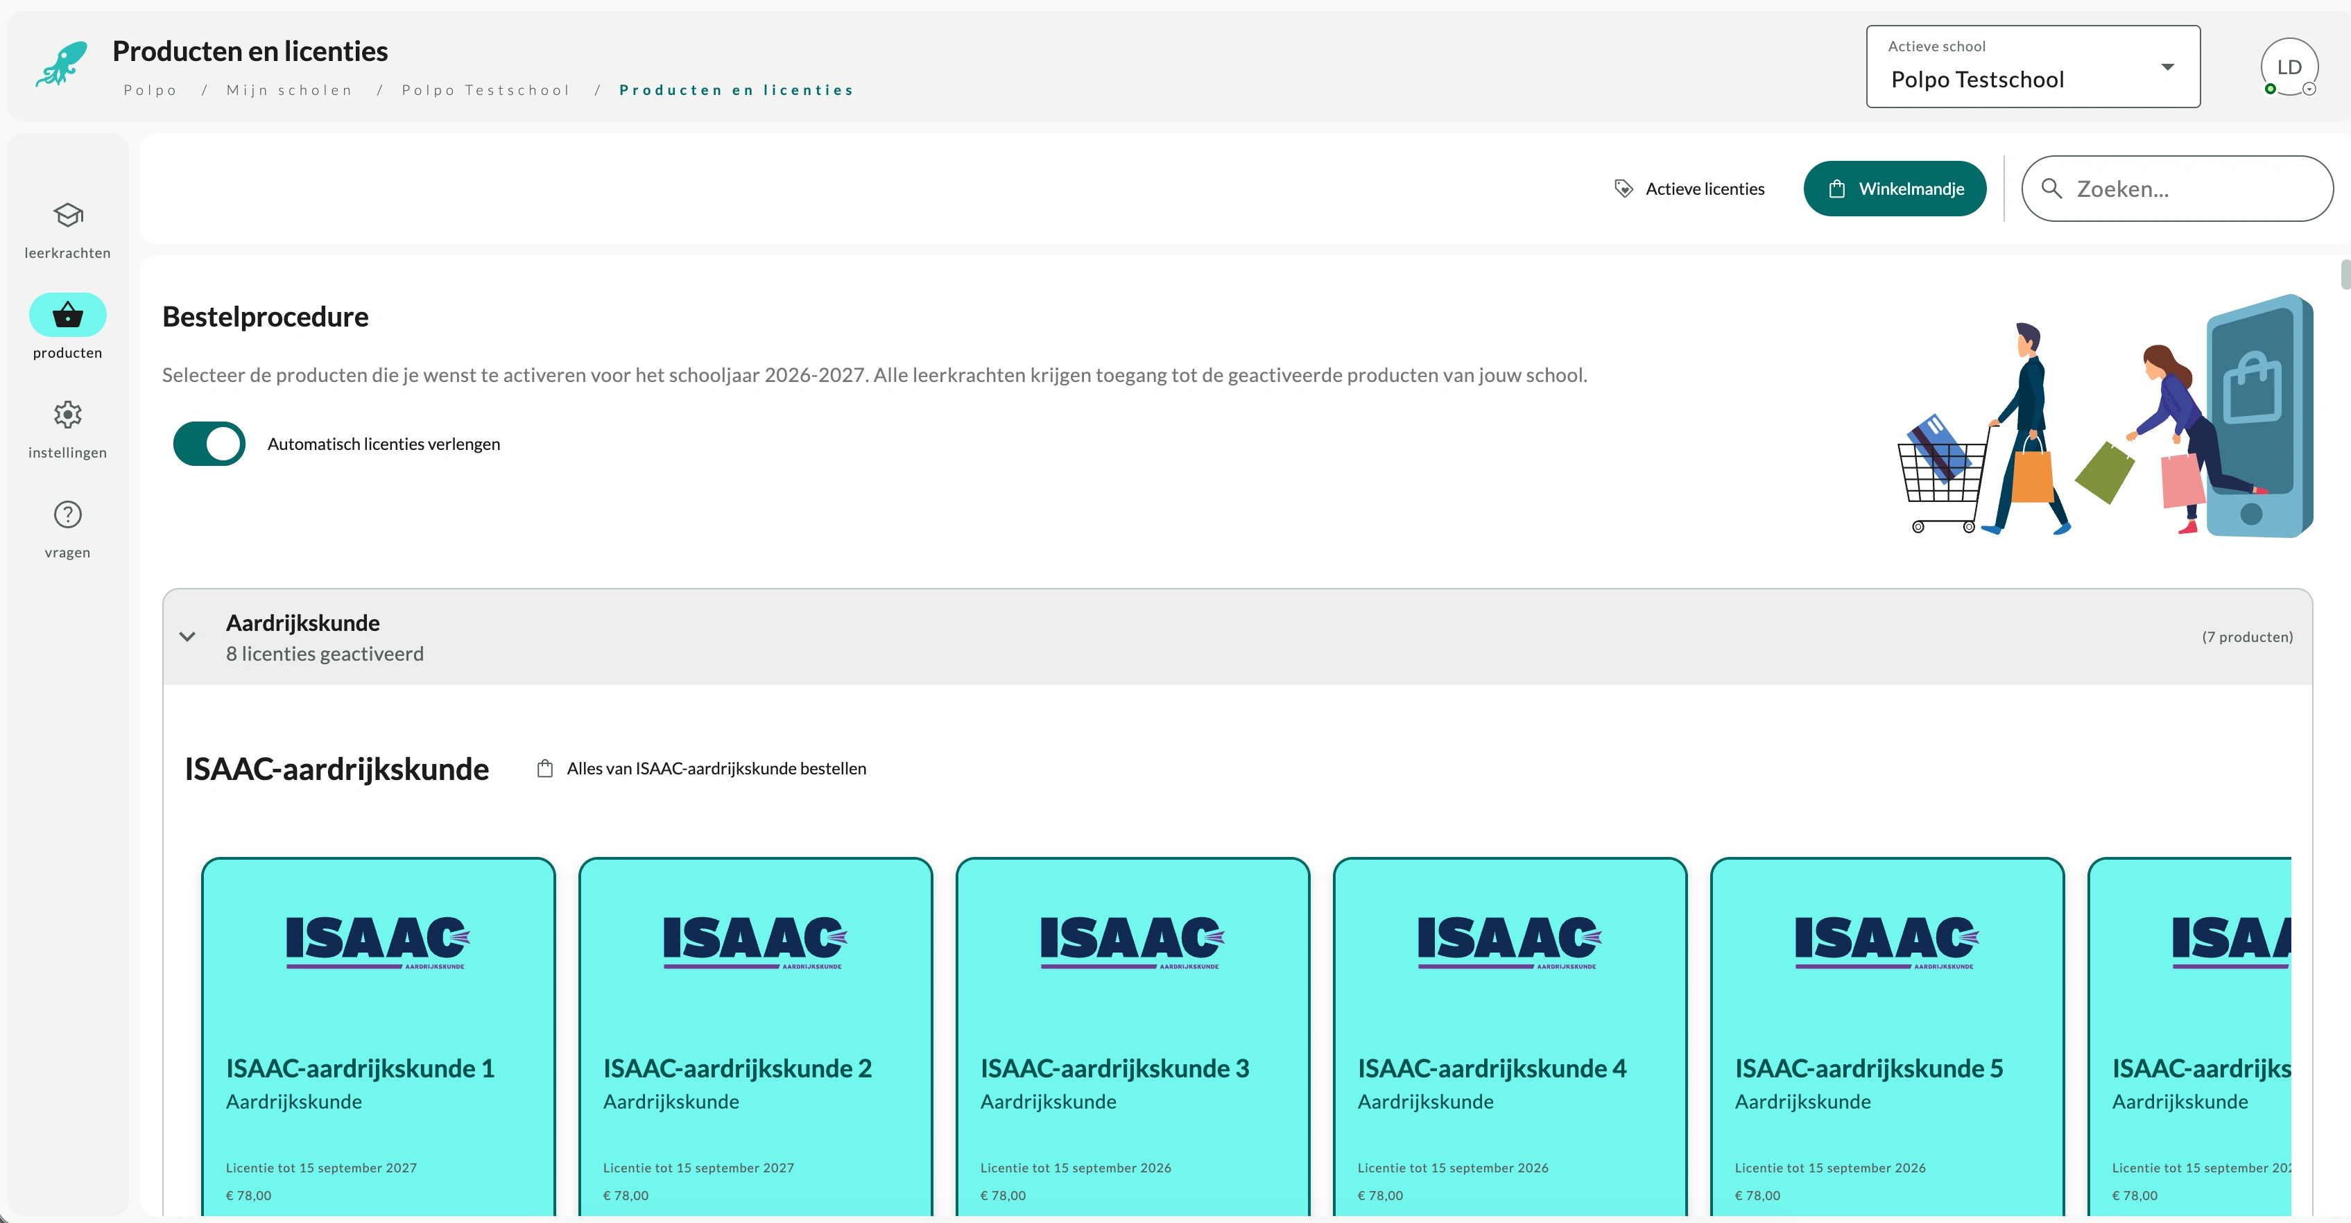Order Alles van ISAAC-aardrijkskunde bestellen

701,768
